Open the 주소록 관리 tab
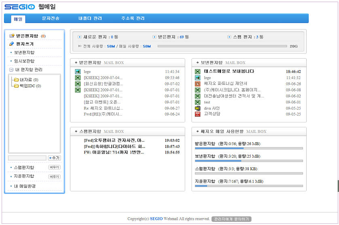Viewport: 339px width, 225px height. [133, 19]
